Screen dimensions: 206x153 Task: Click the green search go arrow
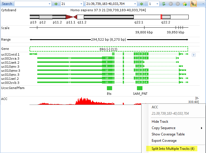56,4
